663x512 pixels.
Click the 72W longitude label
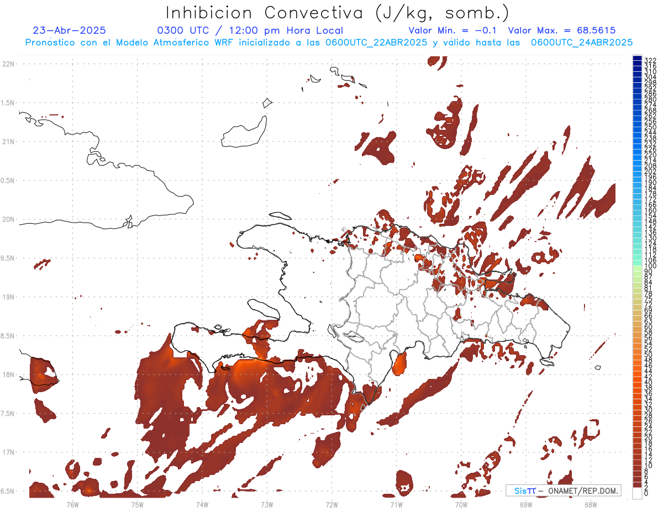click(331, 504)
